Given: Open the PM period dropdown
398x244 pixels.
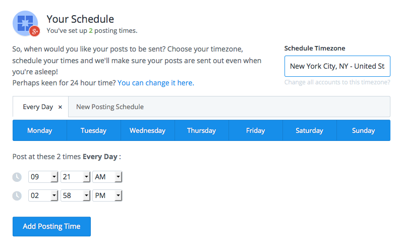Looking at the screenshot, I should point(107,196).
